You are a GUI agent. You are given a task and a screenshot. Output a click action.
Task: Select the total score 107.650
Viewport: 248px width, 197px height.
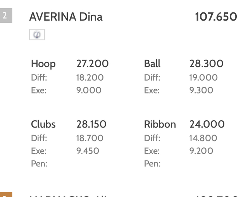click(x=216, y=17)
